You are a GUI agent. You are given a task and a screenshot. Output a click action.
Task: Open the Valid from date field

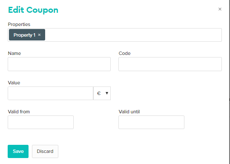pos(40,122)
